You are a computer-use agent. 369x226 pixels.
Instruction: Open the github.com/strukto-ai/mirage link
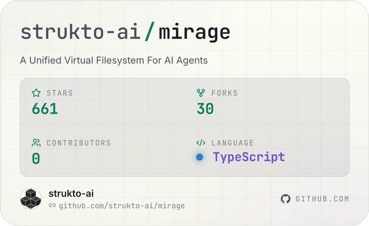pyautogui.click(x=122, y=206)
